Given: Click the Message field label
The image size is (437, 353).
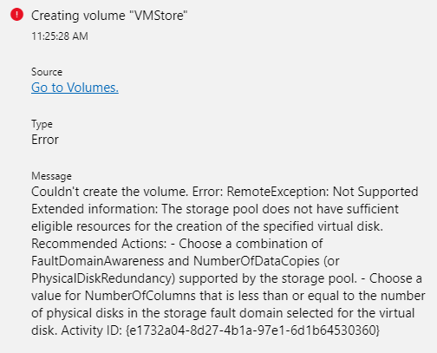Looking at the screenshot, I should click(51, 176).
